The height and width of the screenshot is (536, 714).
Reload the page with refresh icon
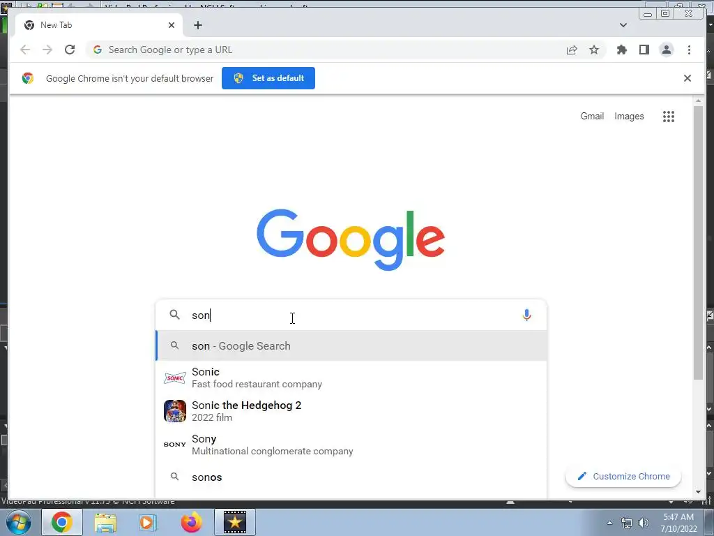coord(70,50)
